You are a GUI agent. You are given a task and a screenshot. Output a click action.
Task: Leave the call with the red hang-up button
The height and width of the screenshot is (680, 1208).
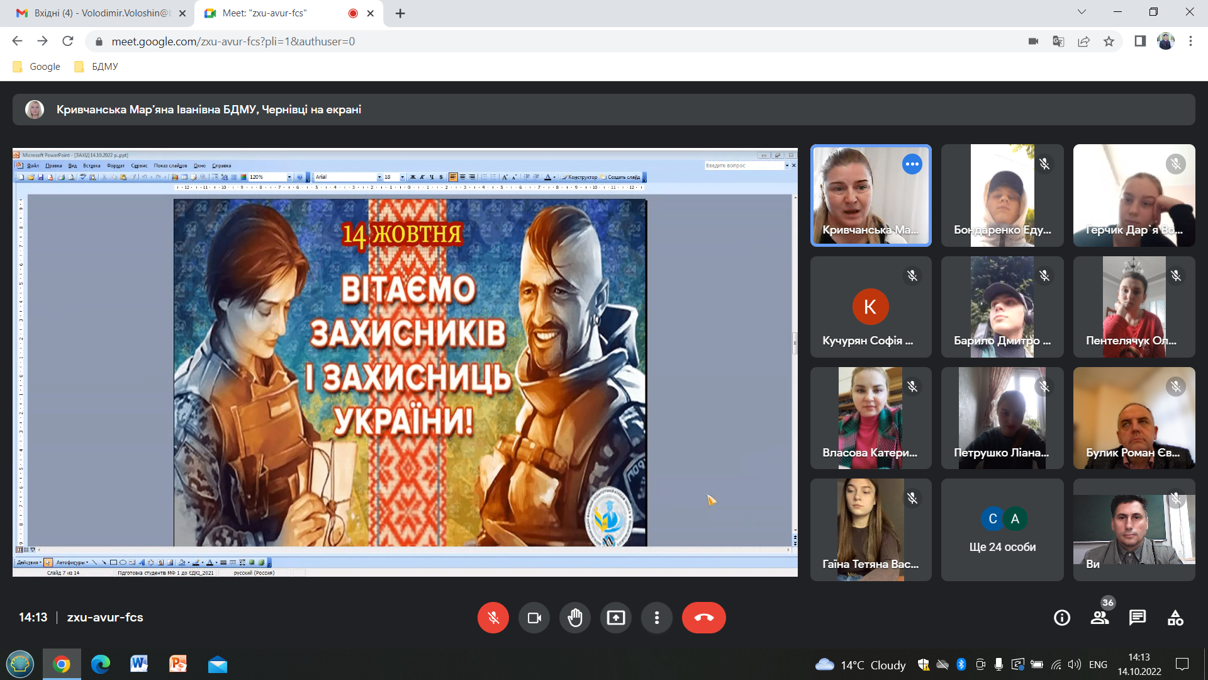[x=704, y=618]
